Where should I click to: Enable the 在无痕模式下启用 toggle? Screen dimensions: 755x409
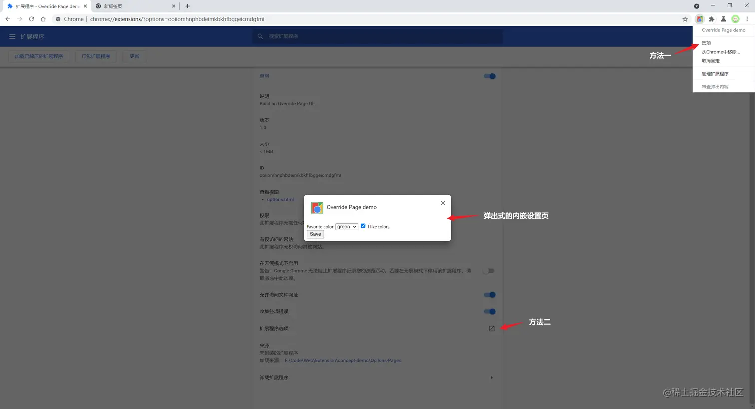[x=488, y=270]
